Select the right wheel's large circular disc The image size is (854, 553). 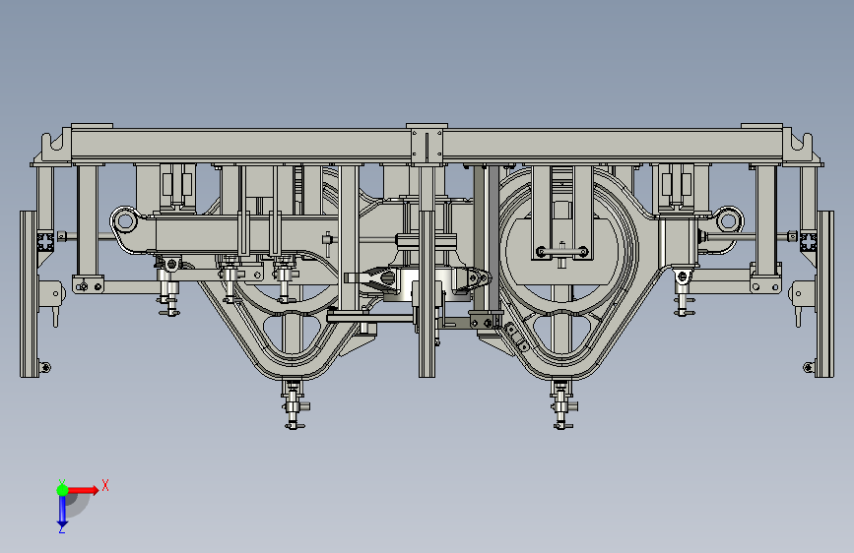pyautogui.click(x=562, y=254)
